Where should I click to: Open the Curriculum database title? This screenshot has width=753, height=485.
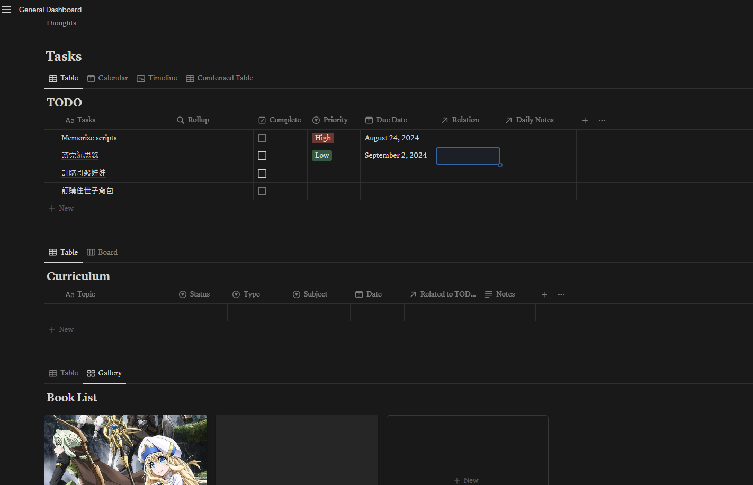coord(78,276)
